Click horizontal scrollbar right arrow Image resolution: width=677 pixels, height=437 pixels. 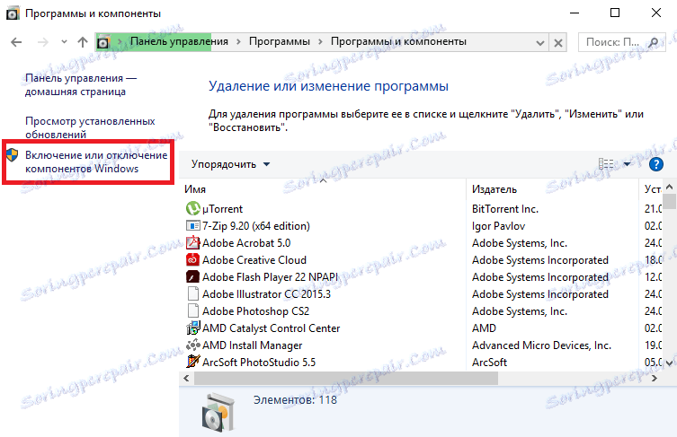tap(655, 379)
